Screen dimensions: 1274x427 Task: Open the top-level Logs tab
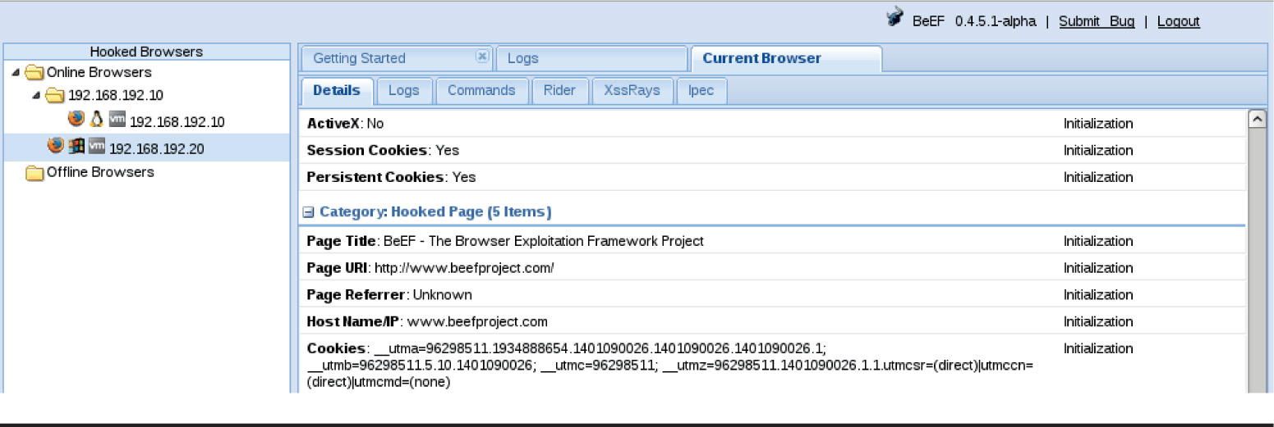(x=522, y=58)
